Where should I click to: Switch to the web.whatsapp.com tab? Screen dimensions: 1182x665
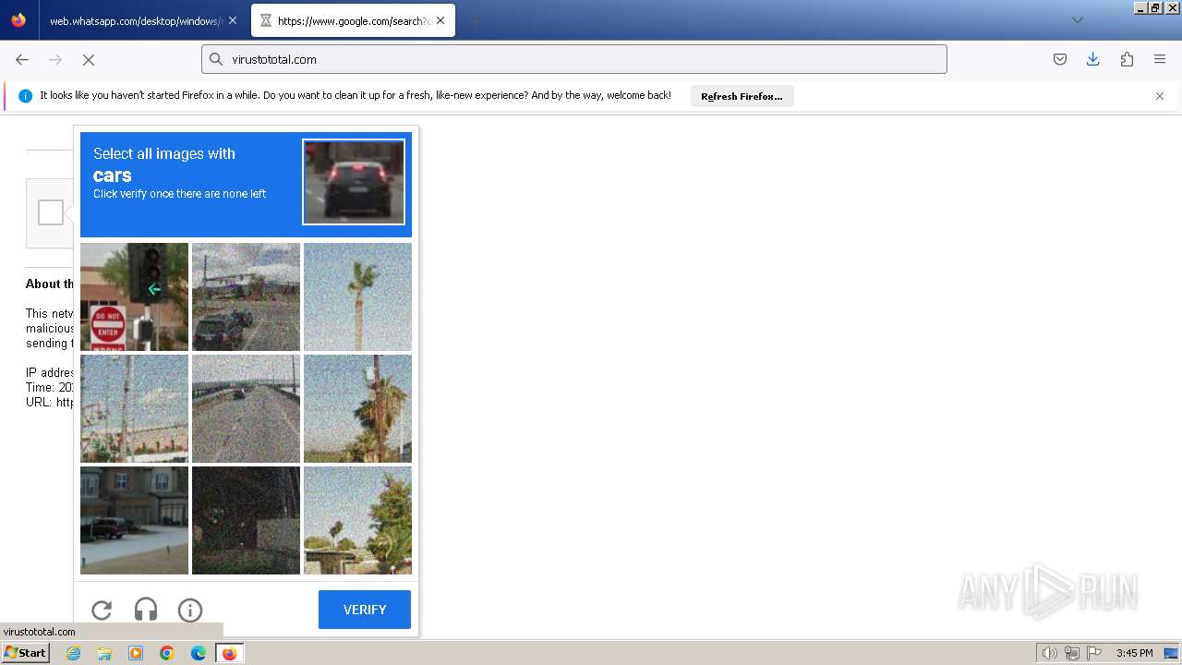coord(136,20)
